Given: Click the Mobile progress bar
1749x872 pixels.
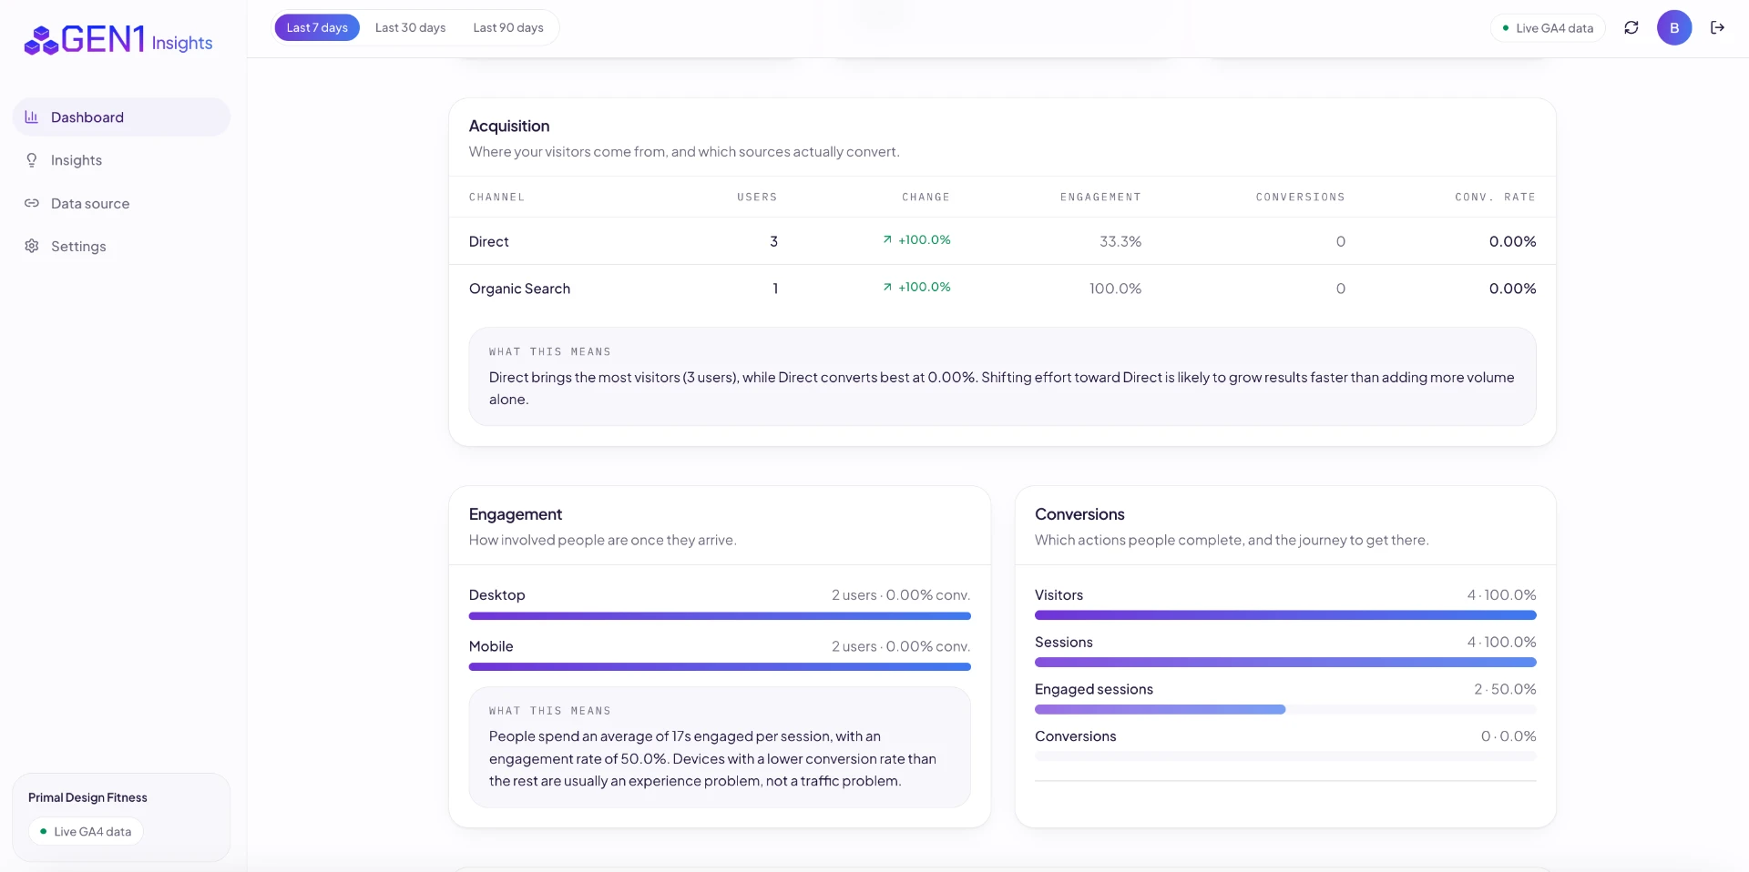Looking at the screenshot, I should (720, 667).
